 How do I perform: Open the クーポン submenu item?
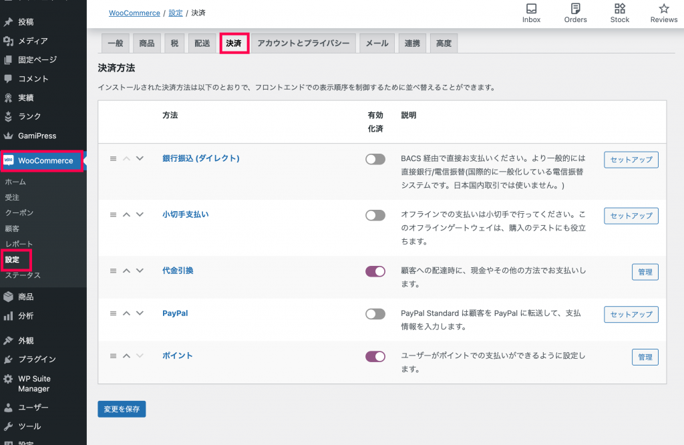(x=19, y=213)
